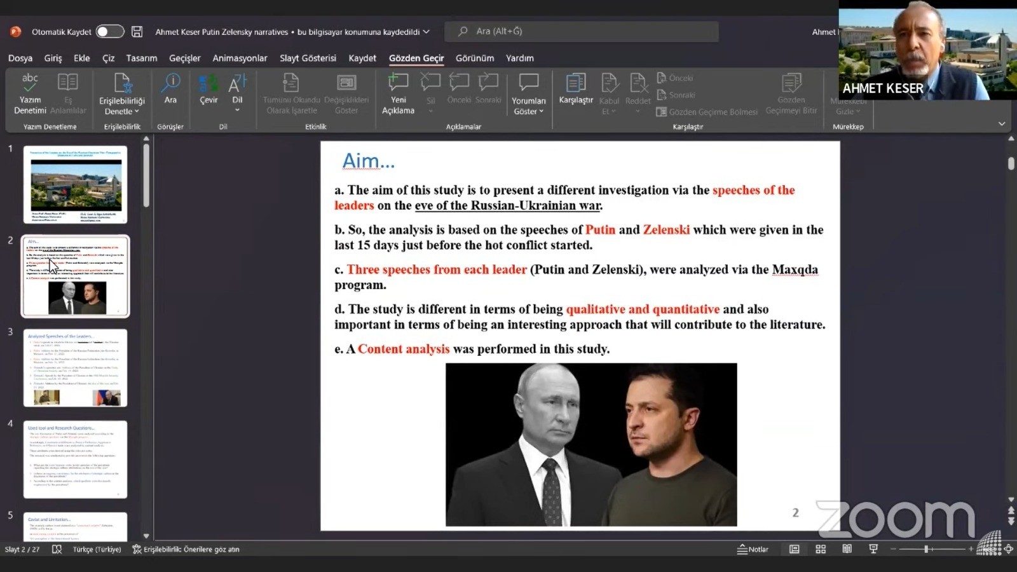This screenshot has height=572, width=1017.
Task: Open the Slayt Gösterisi tab
Action: (x=308, y=58)
